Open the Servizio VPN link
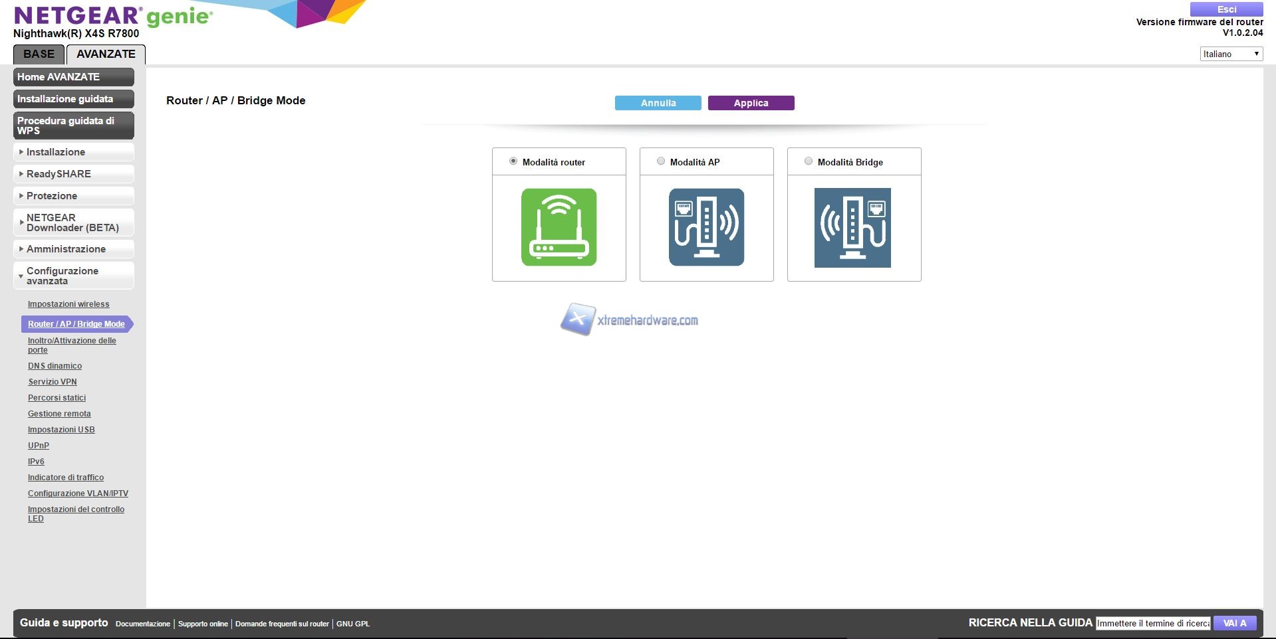The image size is (1276, 639). [53, 382]
